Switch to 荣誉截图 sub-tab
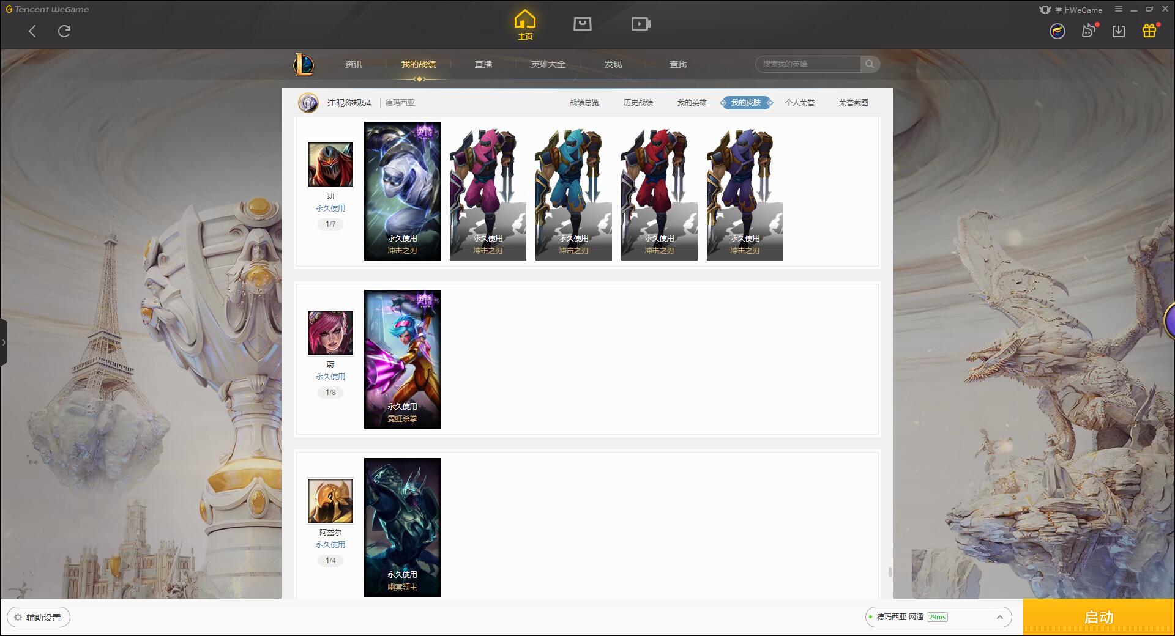Viewport: 1175px width, 636px height. point(854,103)
